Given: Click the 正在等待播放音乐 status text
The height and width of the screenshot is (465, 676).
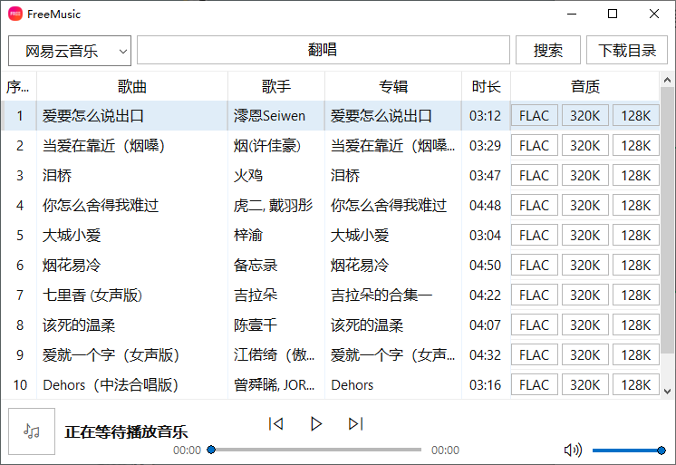Looking at the screenshot, I should tap(126, 431).
